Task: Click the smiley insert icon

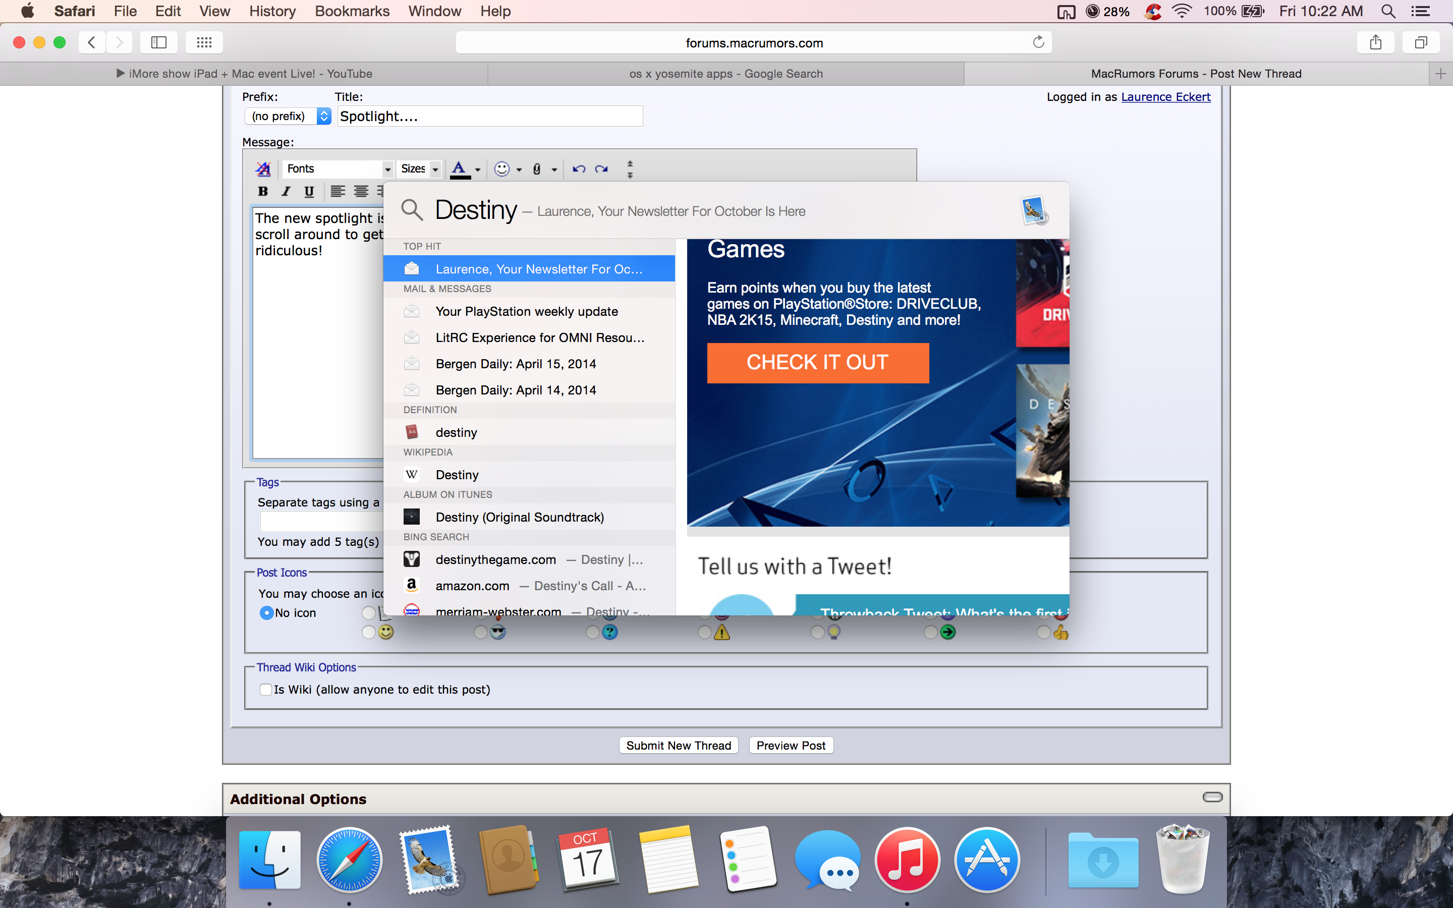Action: [x=501, y=169]
